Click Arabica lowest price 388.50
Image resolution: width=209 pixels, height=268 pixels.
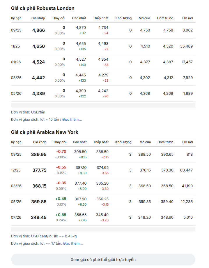(102, 152)
